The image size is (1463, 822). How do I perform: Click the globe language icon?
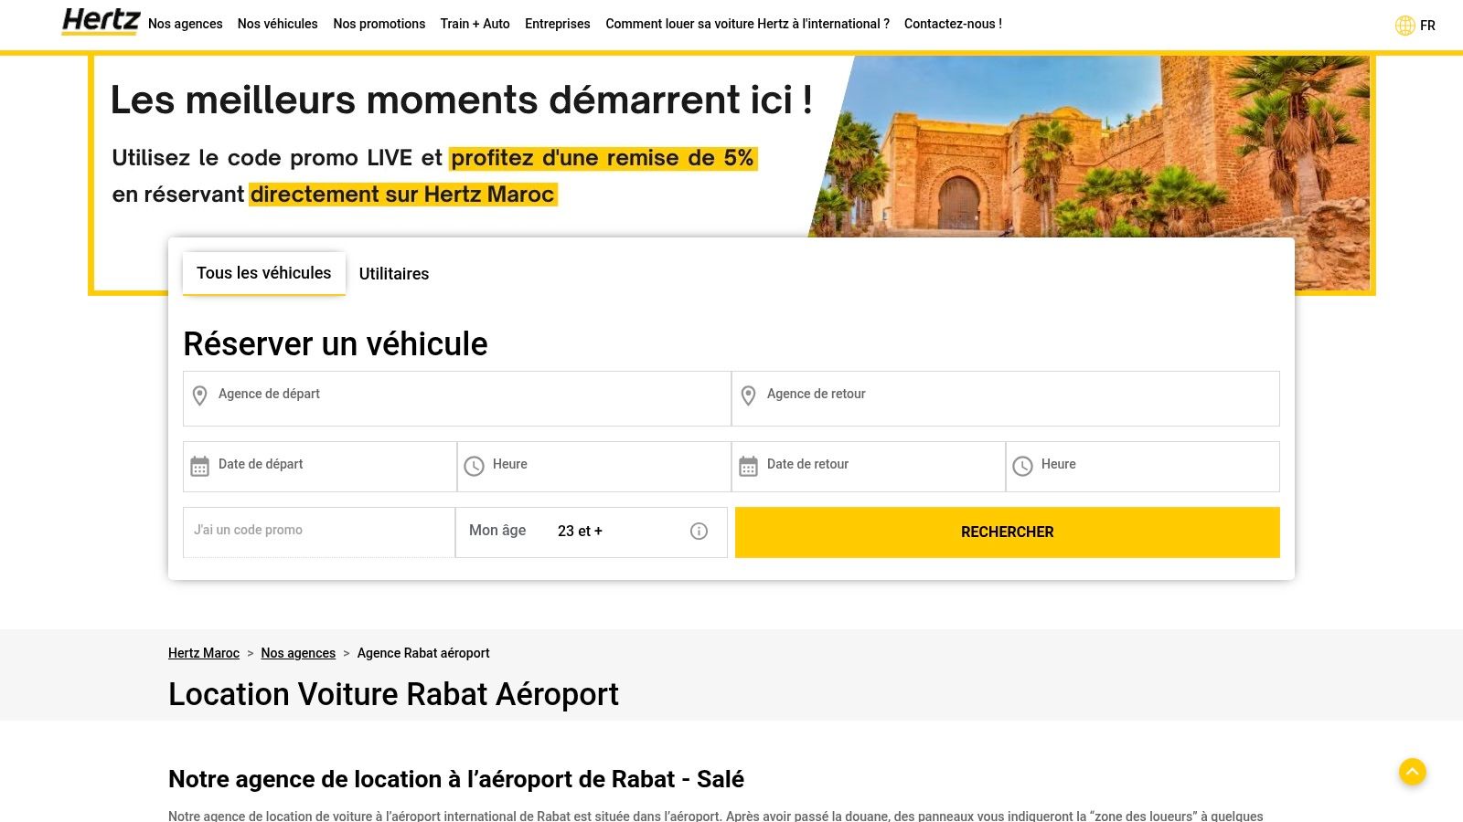coord(1404,26)
